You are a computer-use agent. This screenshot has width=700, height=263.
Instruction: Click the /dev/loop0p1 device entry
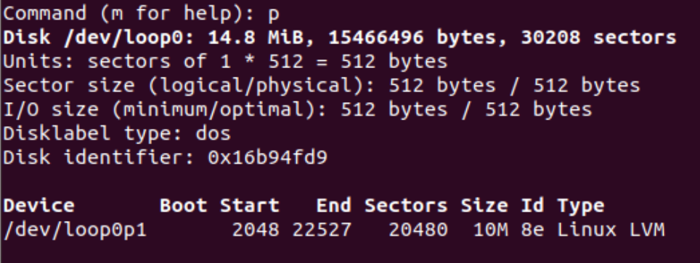coord(75,230)
